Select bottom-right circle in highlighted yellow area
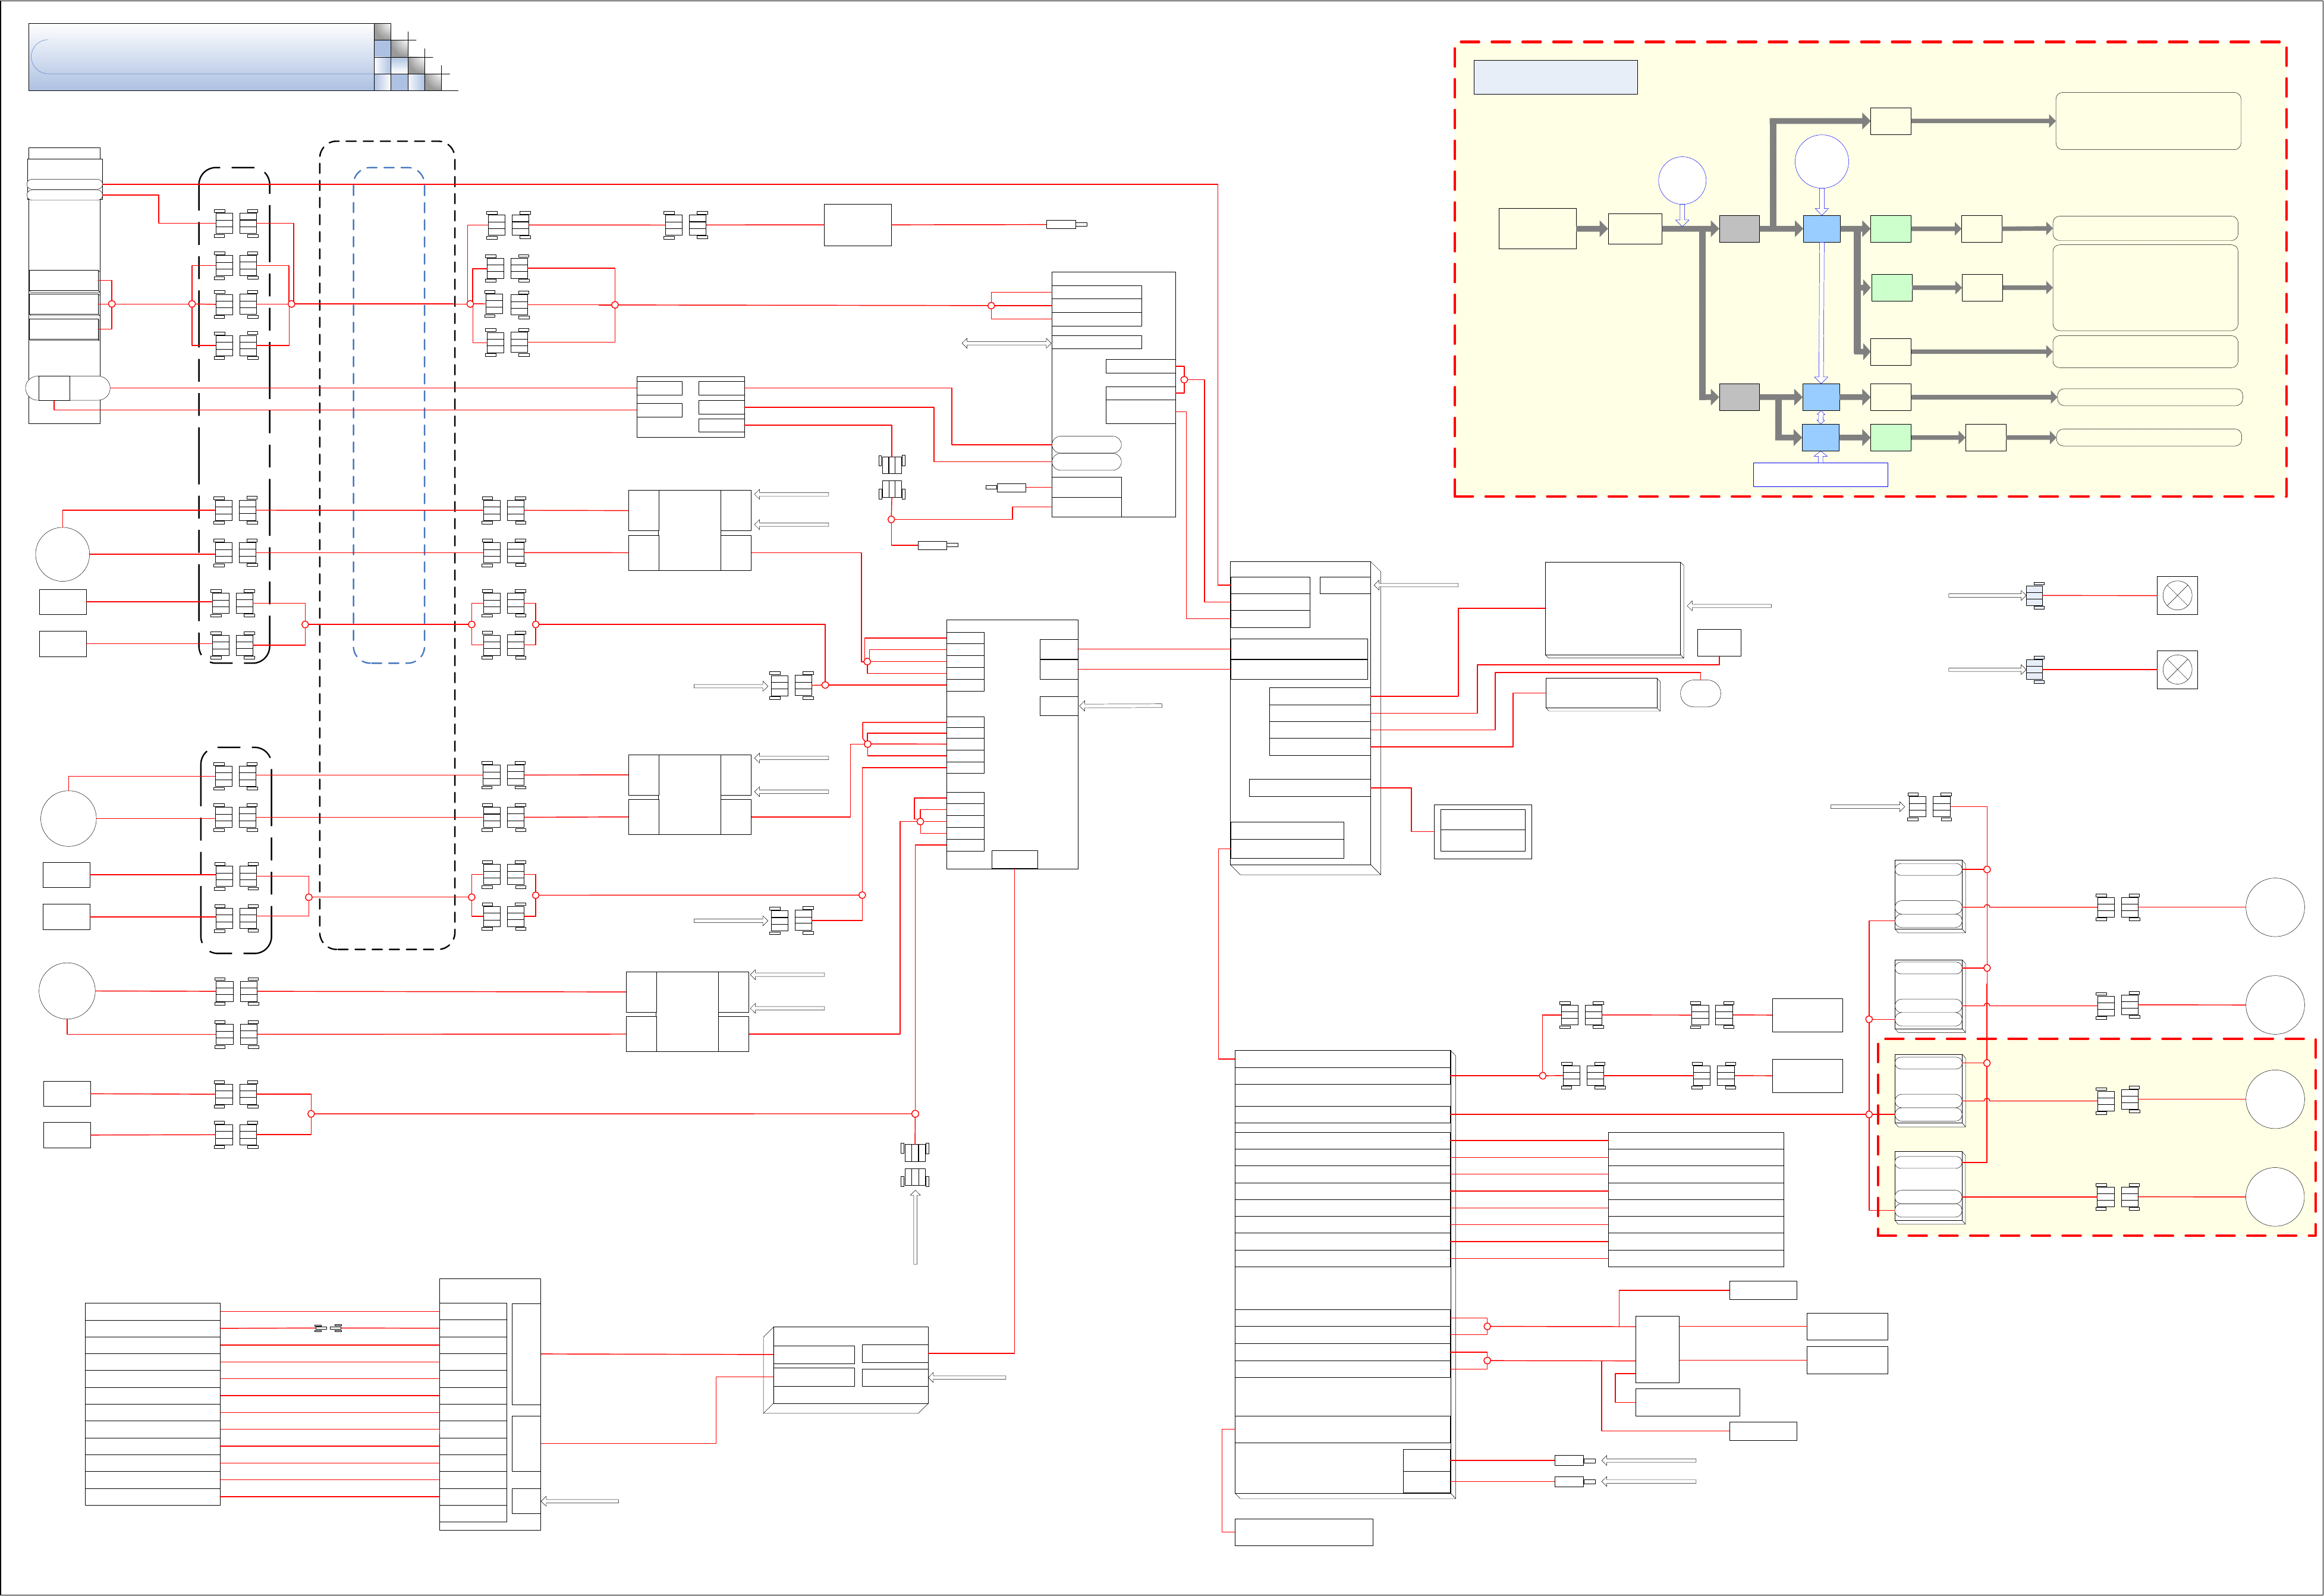This screenshot has width=2324, height=1596. tap(2275, 1196)
